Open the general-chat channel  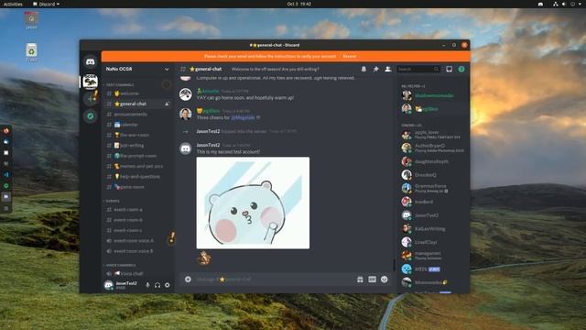(137, 104)
